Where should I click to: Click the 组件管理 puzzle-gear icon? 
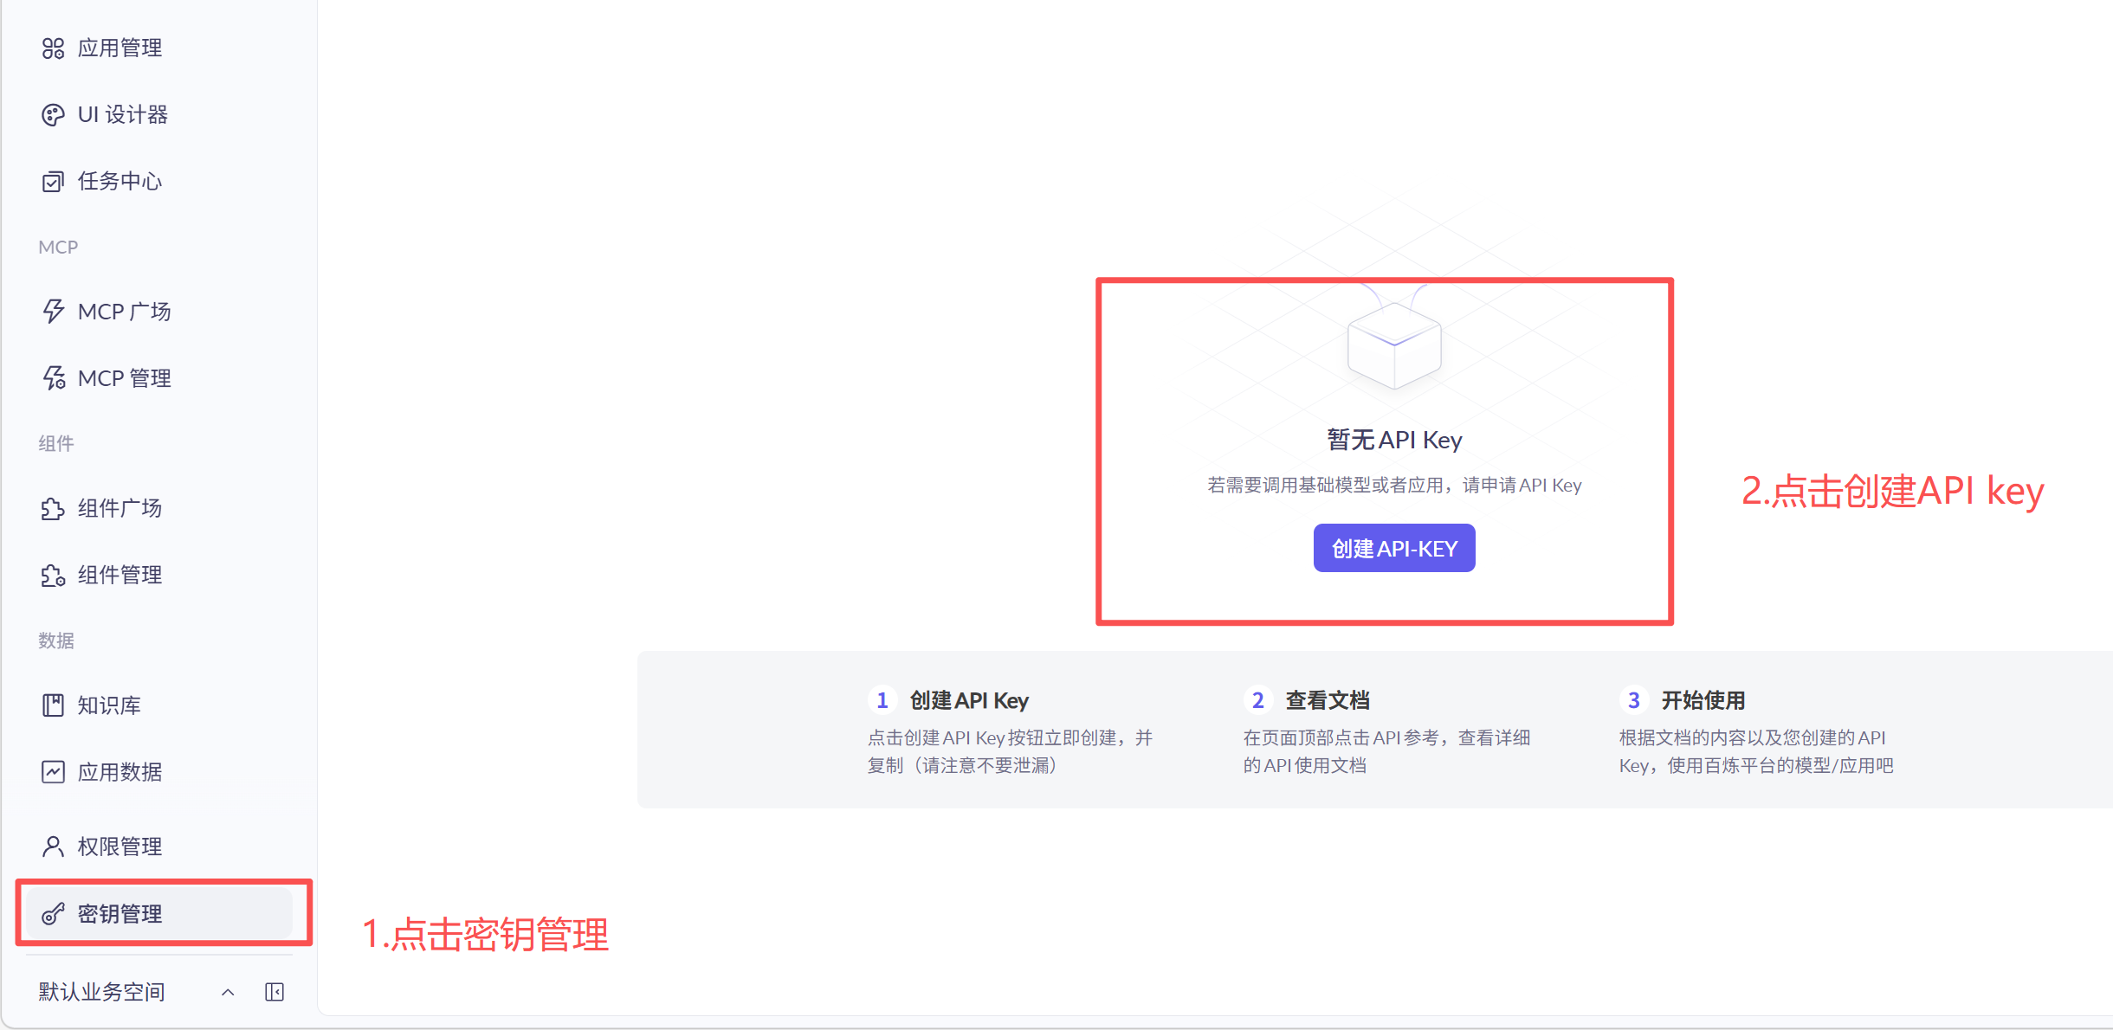53,576
